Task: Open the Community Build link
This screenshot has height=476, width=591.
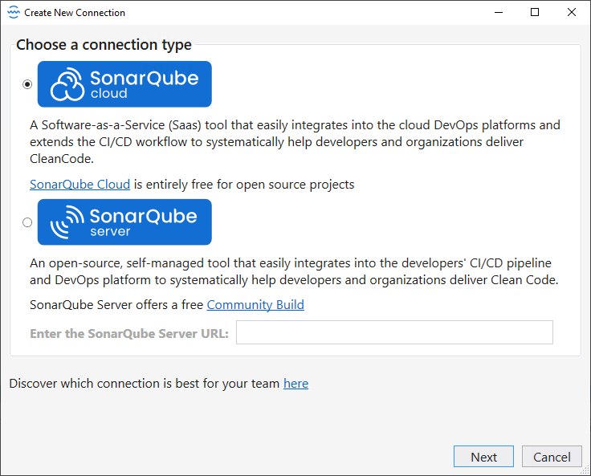Action: (255, 304)
